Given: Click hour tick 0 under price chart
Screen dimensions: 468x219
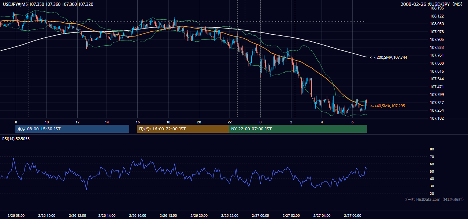Looking at the screenshot, I should coord(260,122).
